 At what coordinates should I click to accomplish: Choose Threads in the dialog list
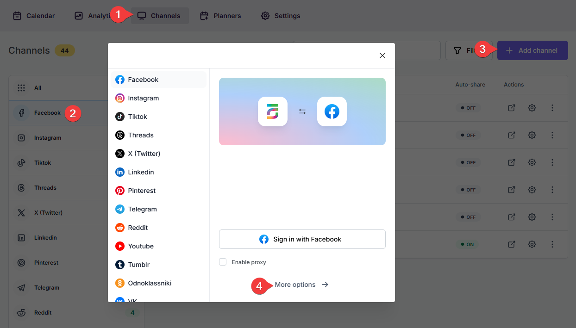coord(159,135)
